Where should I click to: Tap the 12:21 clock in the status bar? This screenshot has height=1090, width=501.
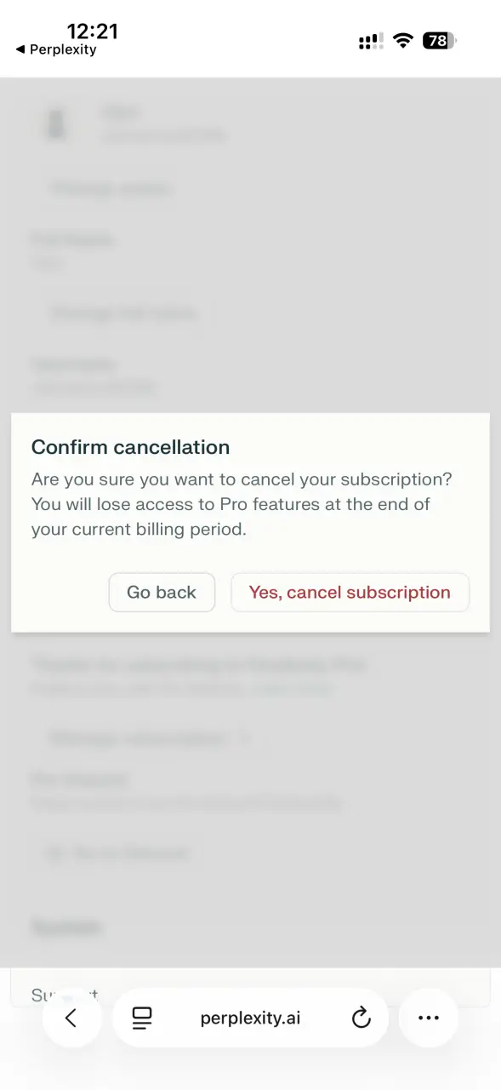93,32
